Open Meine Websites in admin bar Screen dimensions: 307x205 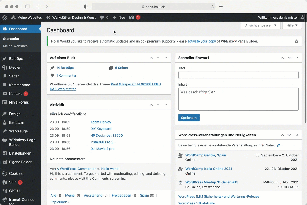(26, 17)
